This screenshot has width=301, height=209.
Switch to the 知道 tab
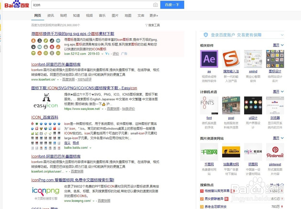(76, 16)
